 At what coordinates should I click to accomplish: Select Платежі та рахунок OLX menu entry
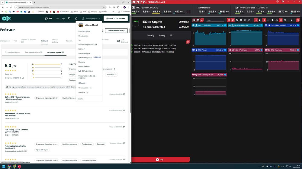pos(88,45)
